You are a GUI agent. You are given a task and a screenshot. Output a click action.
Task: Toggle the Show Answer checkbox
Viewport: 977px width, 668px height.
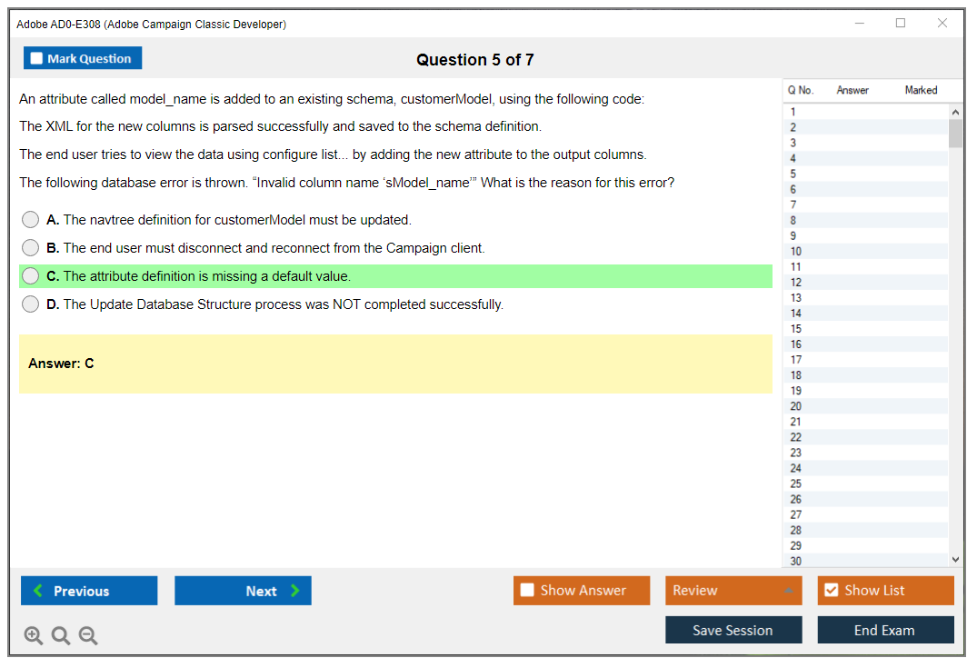tap(527, 591)
